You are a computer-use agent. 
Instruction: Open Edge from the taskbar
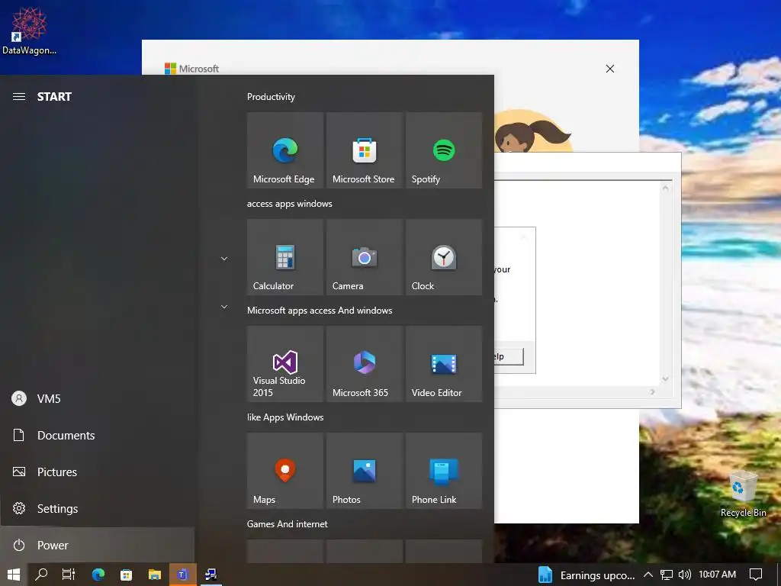[x=98, y=575]
